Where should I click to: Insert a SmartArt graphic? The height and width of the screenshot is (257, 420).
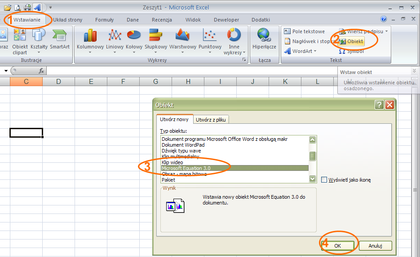click(59, 39)
